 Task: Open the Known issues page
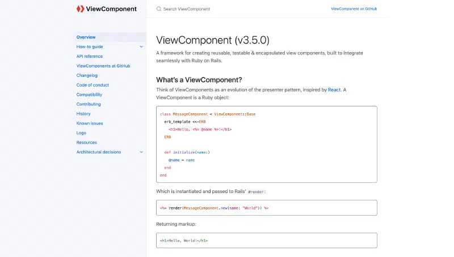(x=90, y=123)
